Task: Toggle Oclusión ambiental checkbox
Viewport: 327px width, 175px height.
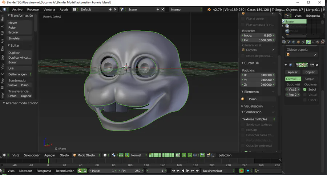Action: point(243,146)
